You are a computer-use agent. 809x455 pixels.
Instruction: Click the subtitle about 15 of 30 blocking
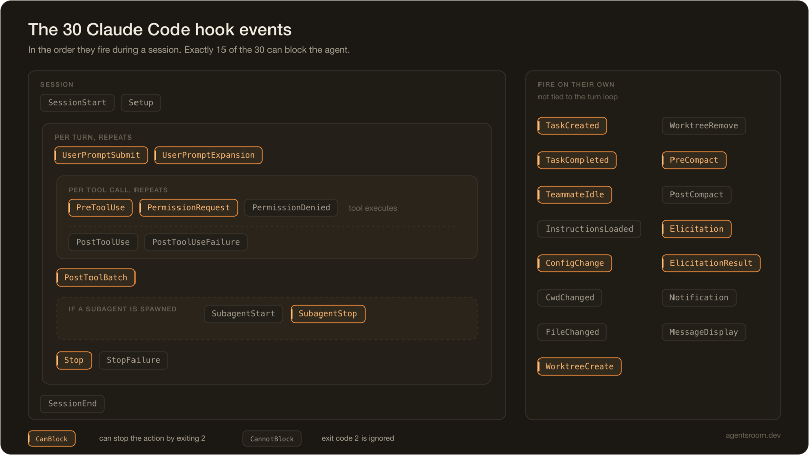tap(189, 50)
